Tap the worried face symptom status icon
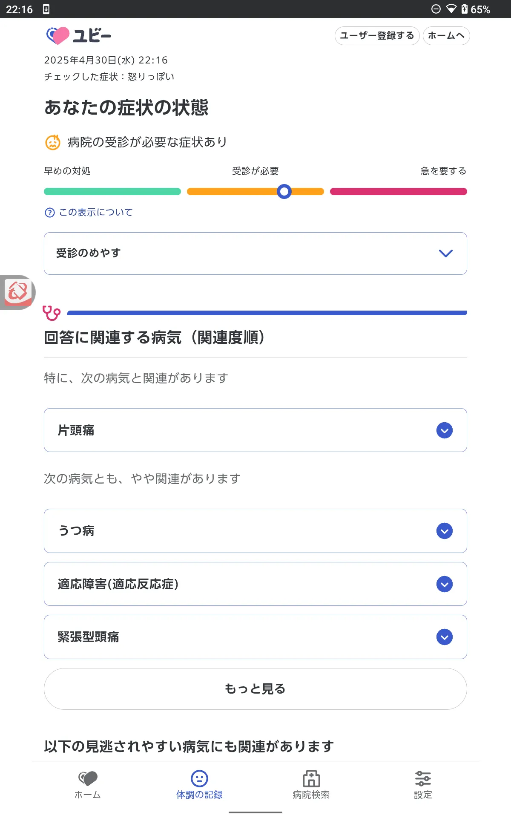Viewport: 511px width, 818px height. (53, 142)
